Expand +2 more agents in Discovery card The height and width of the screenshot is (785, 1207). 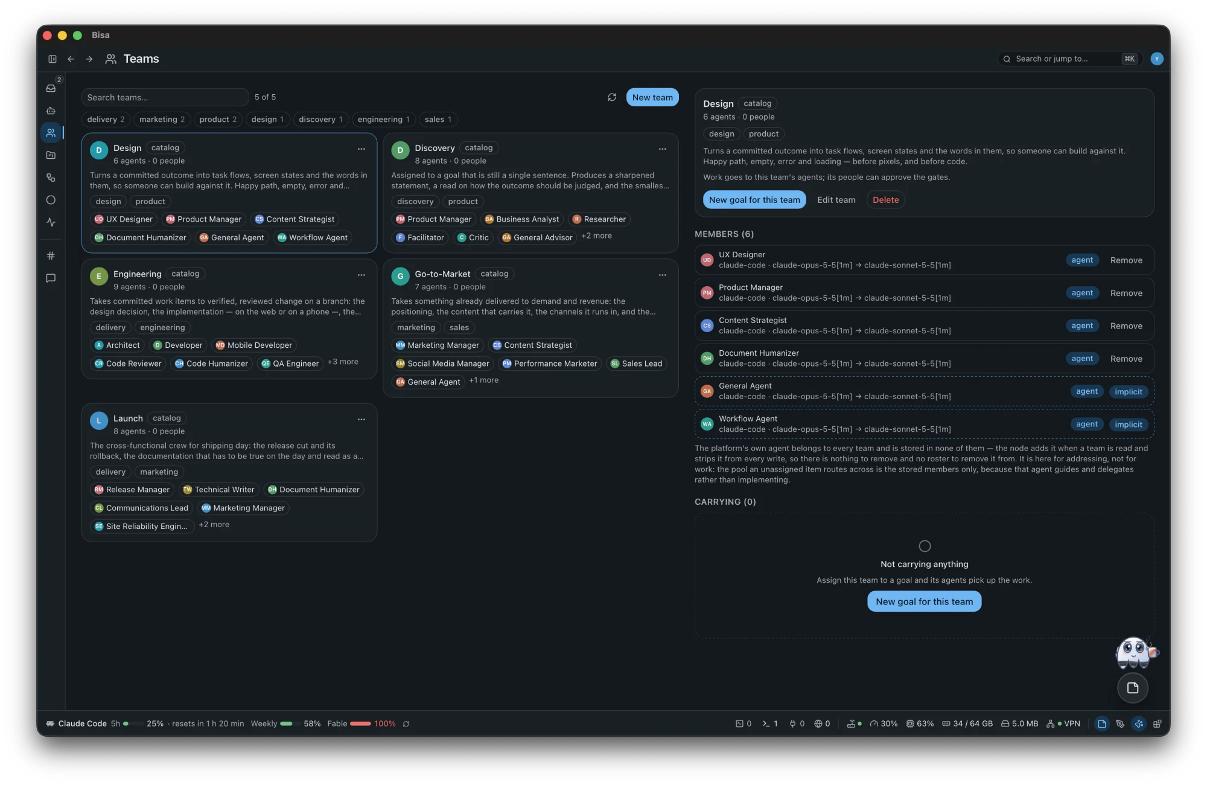pyautogui.click(x=596, y=236)
